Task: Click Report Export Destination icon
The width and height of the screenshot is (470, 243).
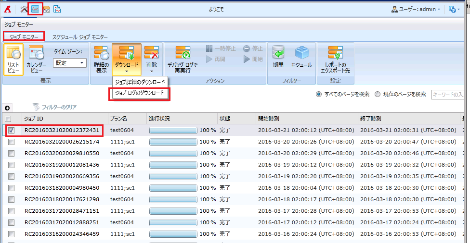Action: pos(335,59)
